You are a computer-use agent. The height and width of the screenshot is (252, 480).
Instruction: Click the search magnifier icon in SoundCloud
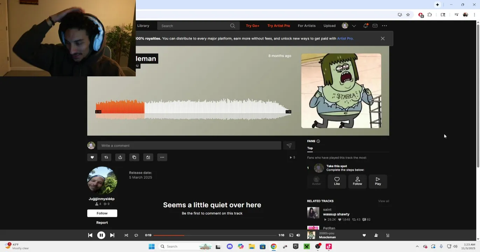(x=232, y=26)
